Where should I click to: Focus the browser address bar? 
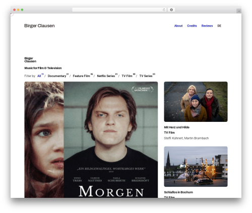tap(119, 10)
